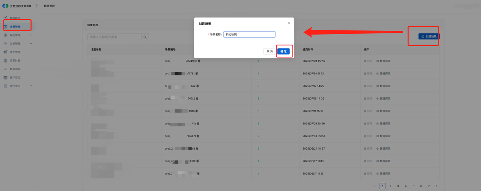Open 通知管理 via its paper-plane icon
The image size is (481, 191).
coord(6,52)
